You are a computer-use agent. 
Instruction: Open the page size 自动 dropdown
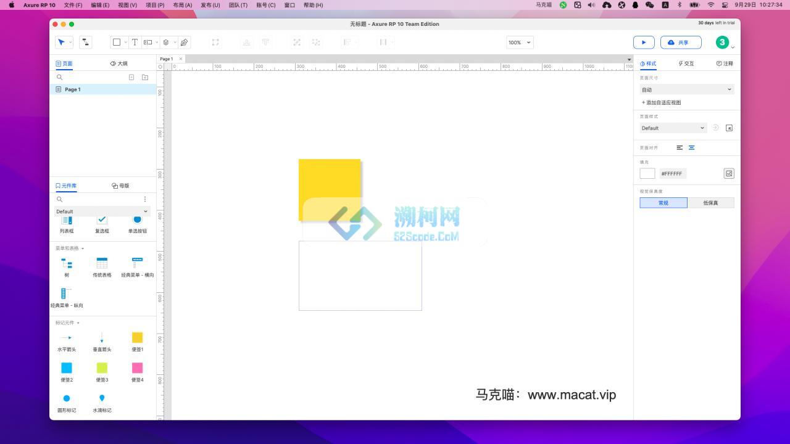(x=687, y=89)
